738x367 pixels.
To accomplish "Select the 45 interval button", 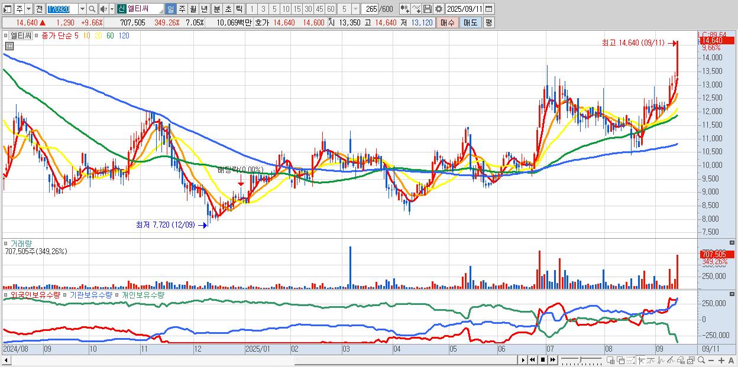I will click(x=319, y=9).
